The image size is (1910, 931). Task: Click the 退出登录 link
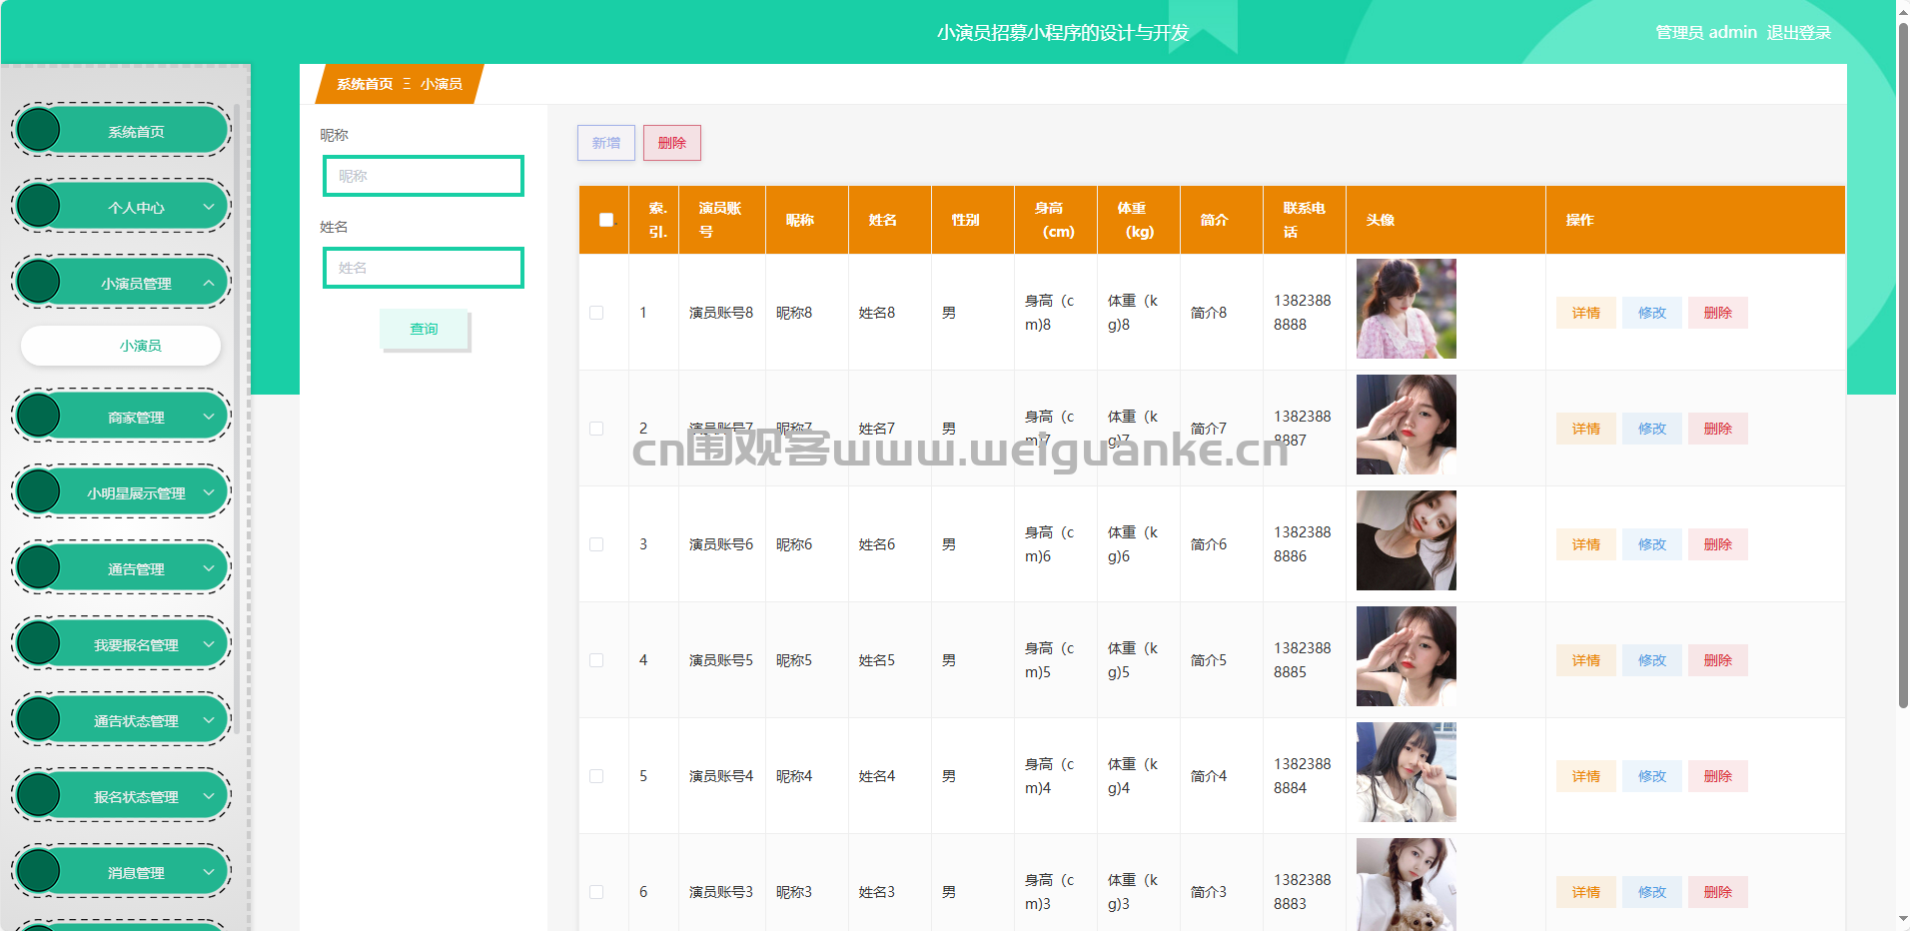pos(1799,32)
